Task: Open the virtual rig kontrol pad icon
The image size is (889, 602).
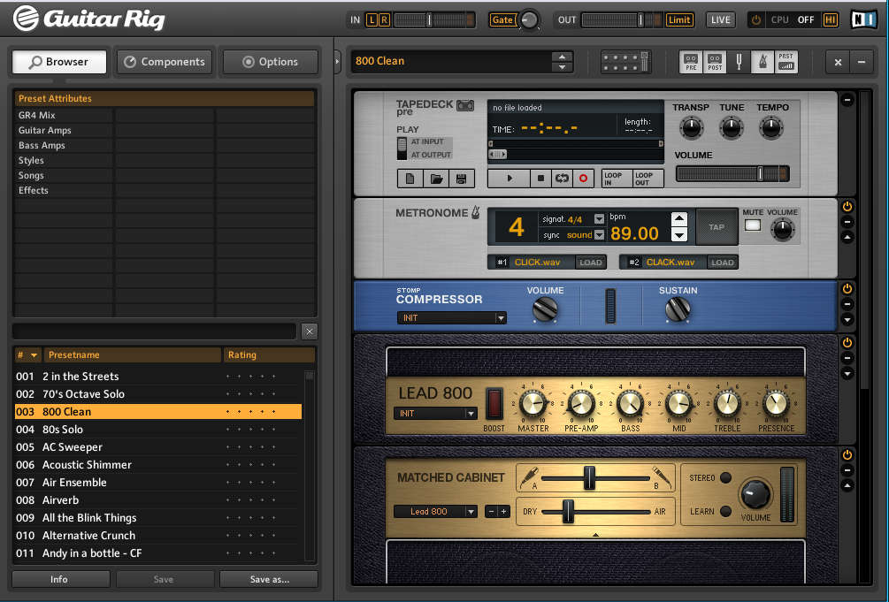Action: 625,61
